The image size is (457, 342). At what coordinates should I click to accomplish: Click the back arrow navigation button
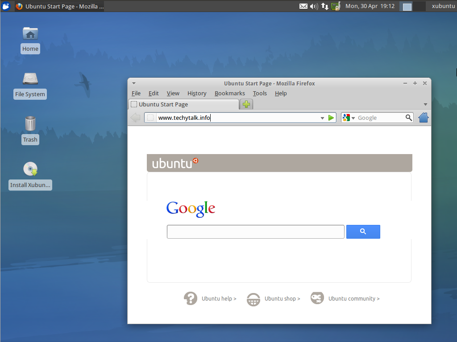coord(136,118)
